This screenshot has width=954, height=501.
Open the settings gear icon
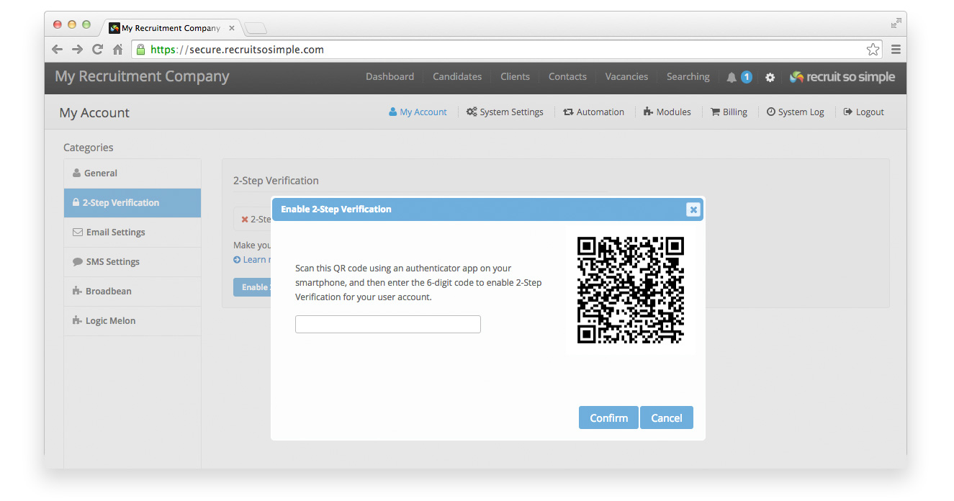pyautogui.click(x=770, y=77)
